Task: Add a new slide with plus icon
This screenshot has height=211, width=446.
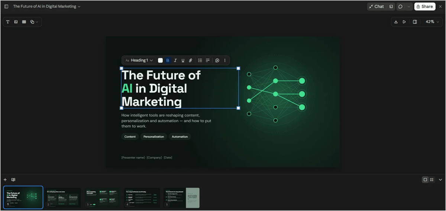Action: point(5,180)
